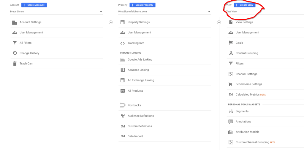This screenshot has height=150, width=304.
Task: Open the WestBloomfieldhome.com property dropdown
Action: tap(164, 12)
